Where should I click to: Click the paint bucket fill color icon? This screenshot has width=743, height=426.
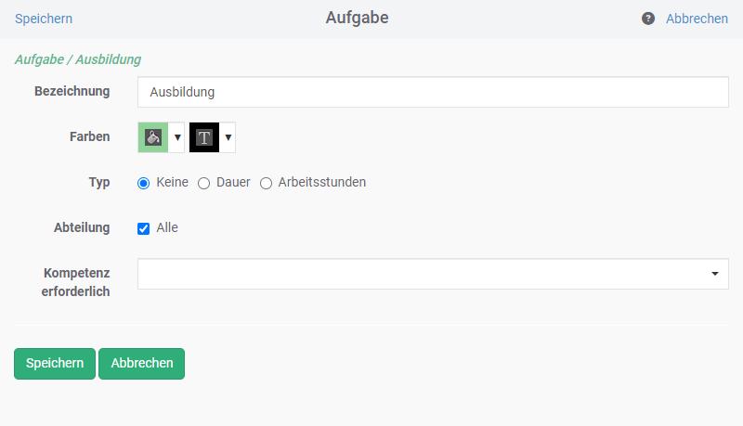pyautogui.click(x=153, y=137)
